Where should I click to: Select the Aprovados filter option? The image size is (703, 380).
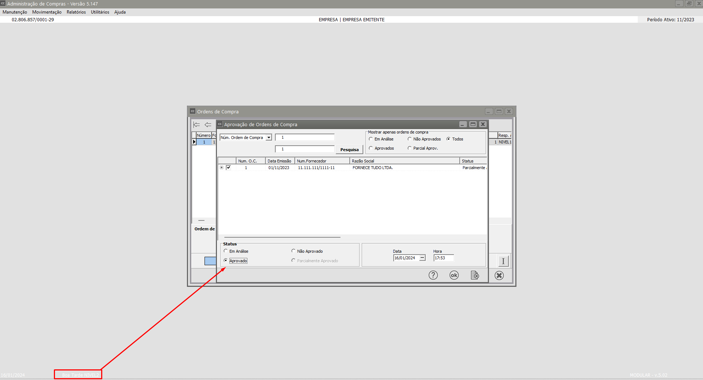click(371, 148)
